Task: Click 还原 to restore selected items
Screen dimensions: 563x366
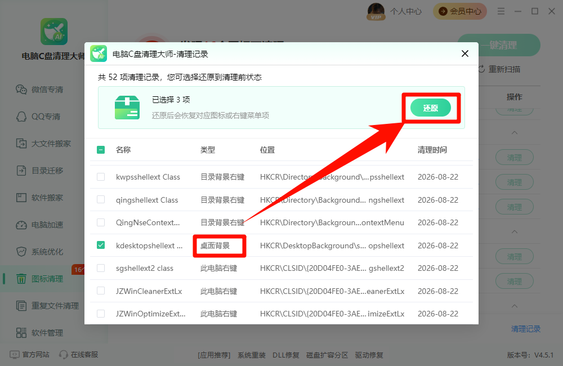Action: 431,108
